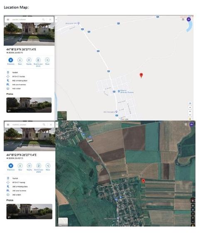Click the Magazin place marker on upper map

pyautogui.click(x=119, y=91)
